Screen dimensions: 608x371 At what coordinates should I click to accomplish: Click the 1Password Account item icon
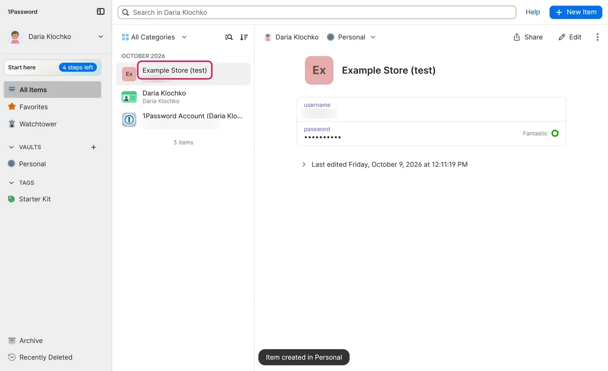pyautogui.click(x=129, y=120)
